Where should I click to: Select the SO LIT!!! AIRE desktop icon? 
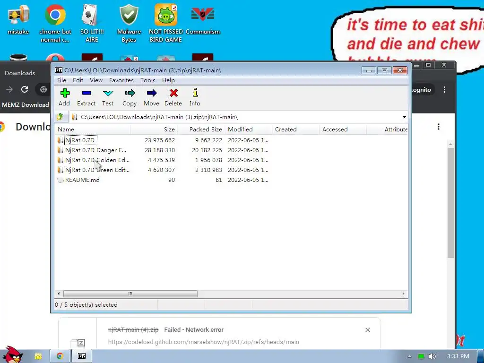click(x=92, y=23)
